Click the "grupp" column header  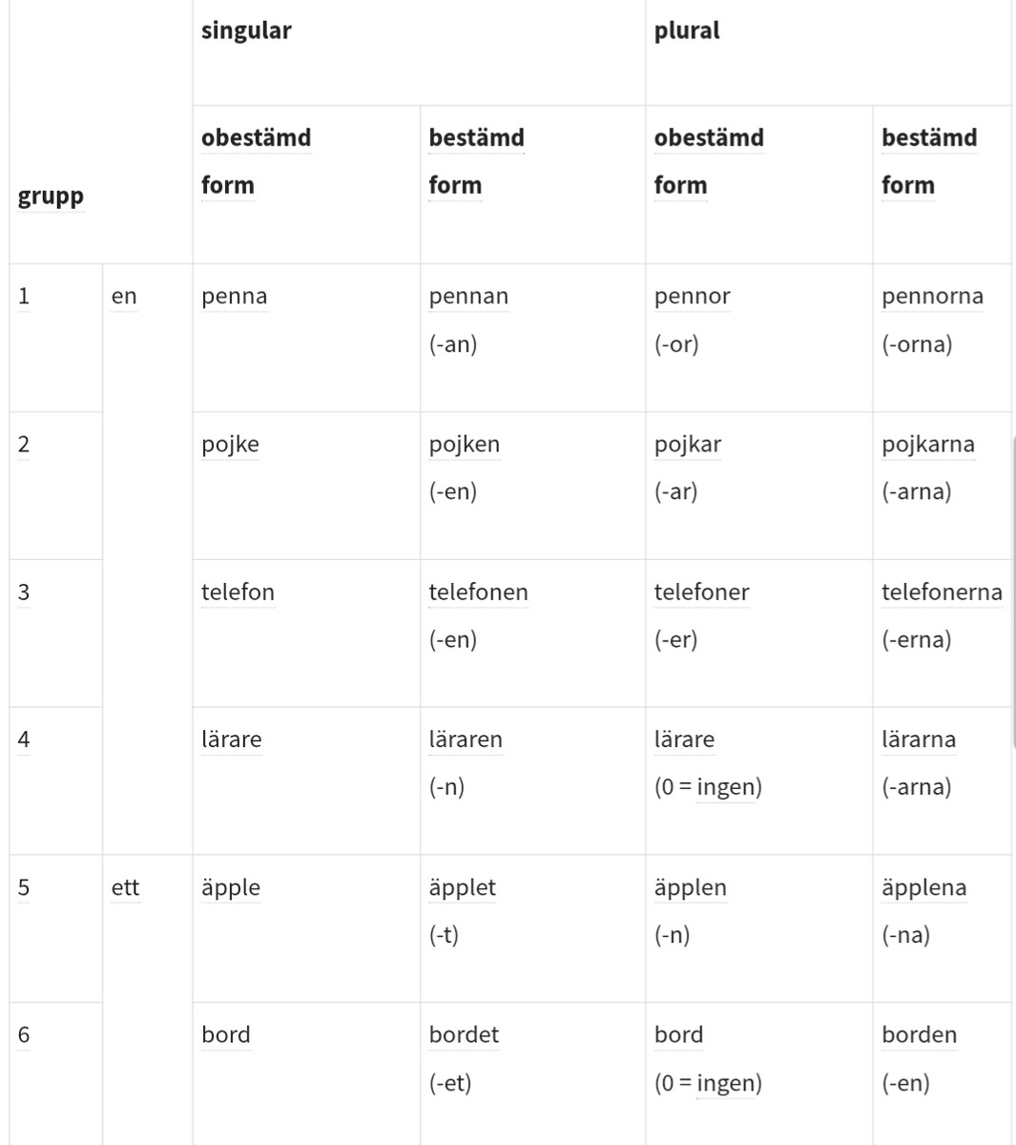51,197
